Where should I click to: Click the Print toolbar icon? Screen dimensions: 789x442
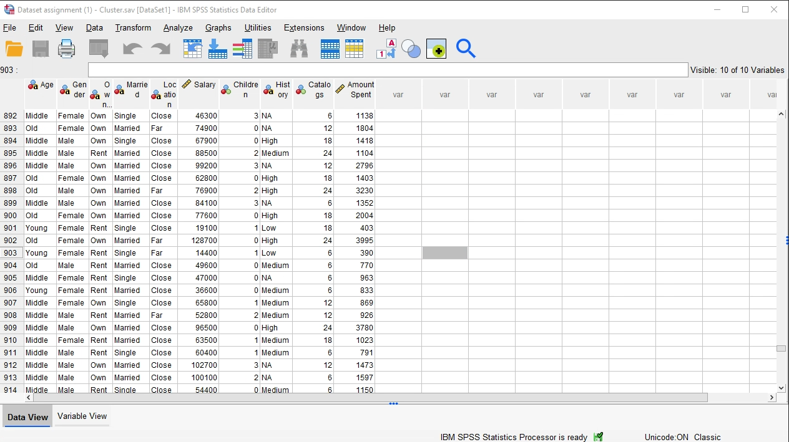[x=66, y=48]
